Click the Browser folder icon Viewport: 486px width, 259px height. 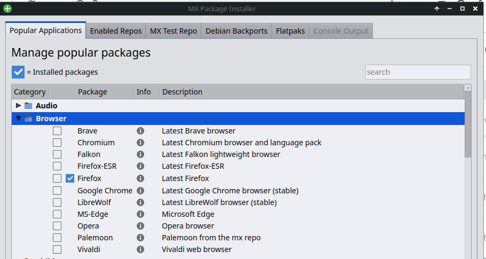coord(28,119)
